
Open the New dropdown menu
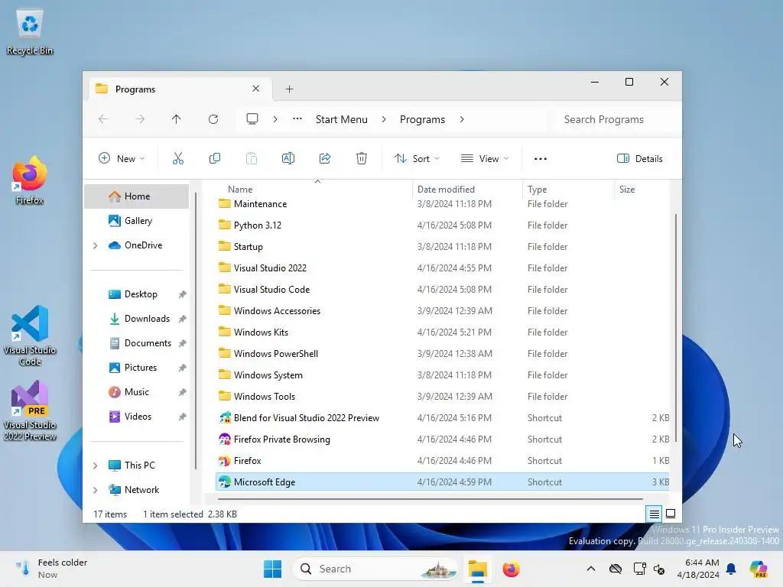122,158
